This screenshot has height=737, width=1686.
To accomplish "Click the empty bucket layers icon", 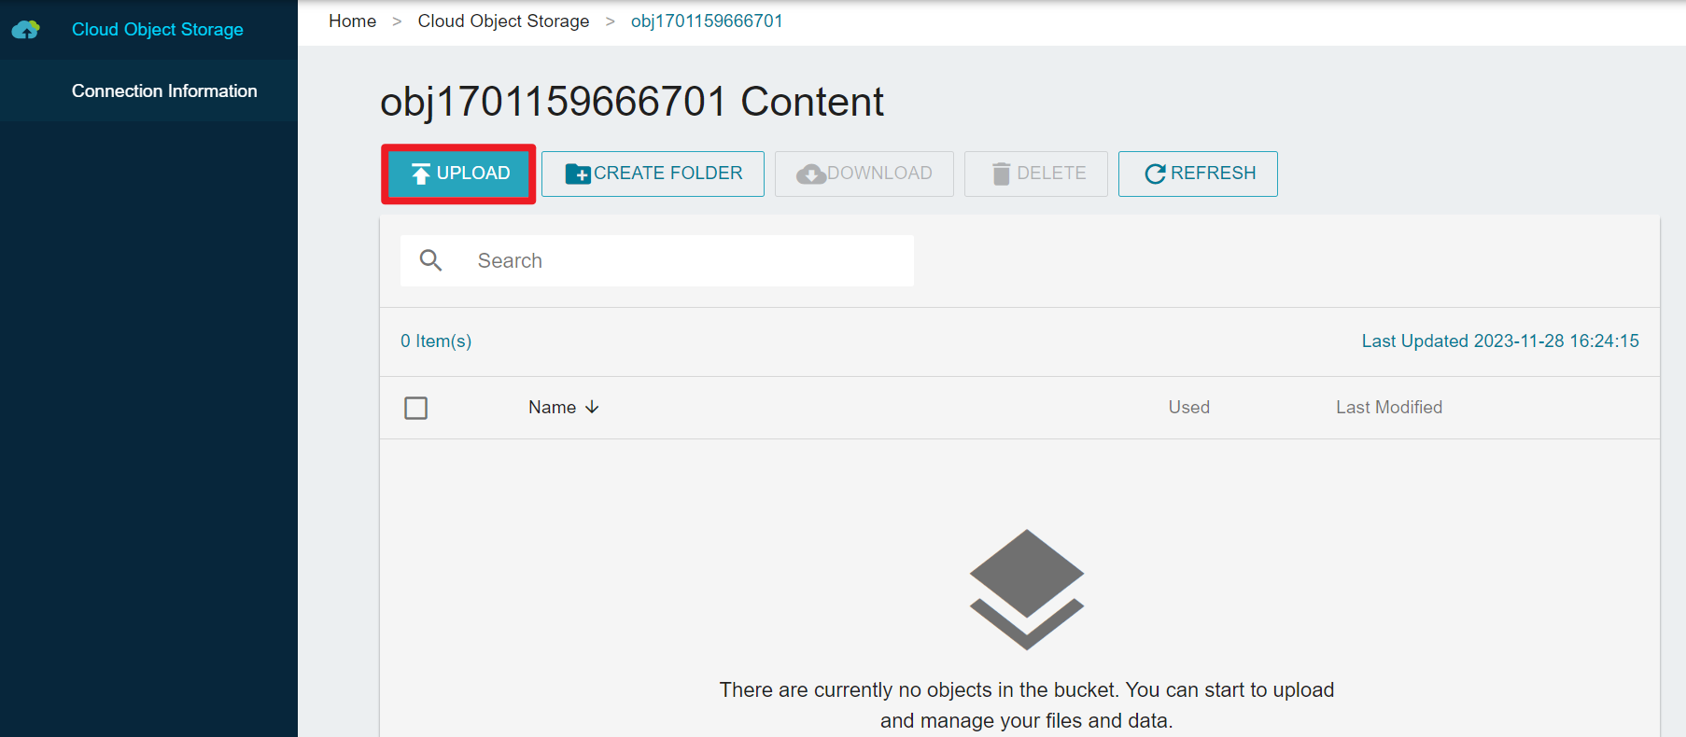I will point(1026,589).
